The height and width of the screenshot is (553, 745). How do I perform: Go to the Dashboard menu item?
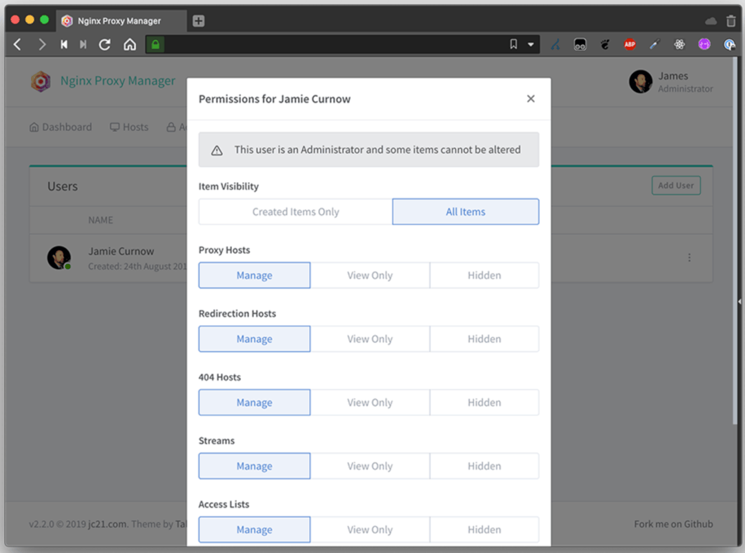tap(61, 127)
